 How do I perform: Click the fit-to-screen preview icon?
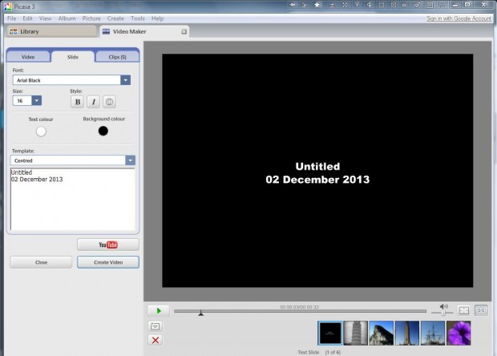coord(463,310)
